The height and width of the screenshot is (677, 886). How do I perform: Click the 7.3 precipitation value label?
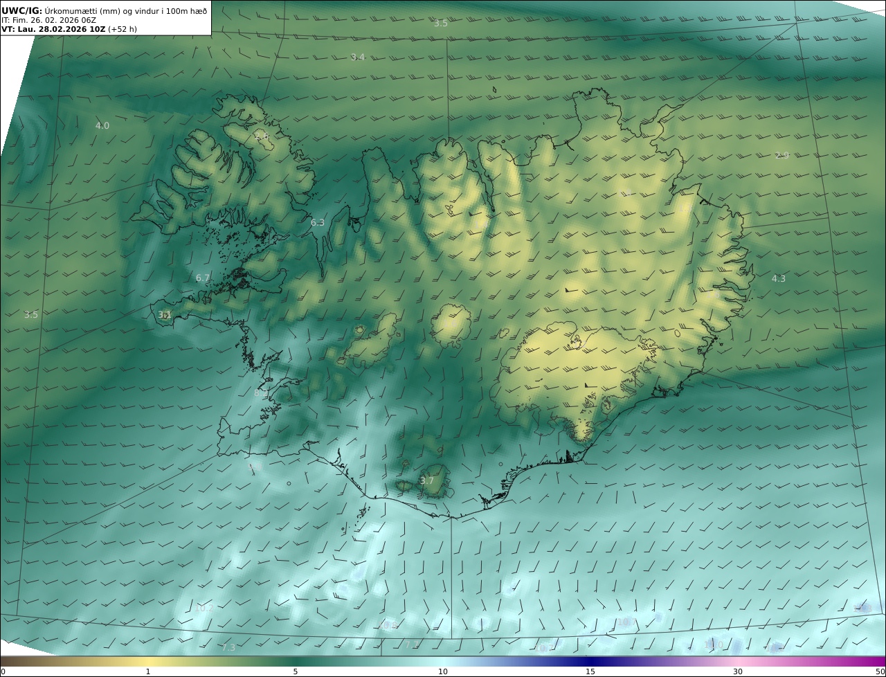[x=228, y=648]
